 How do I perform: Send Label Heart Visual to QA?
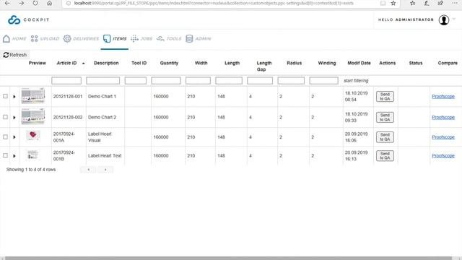385,137
